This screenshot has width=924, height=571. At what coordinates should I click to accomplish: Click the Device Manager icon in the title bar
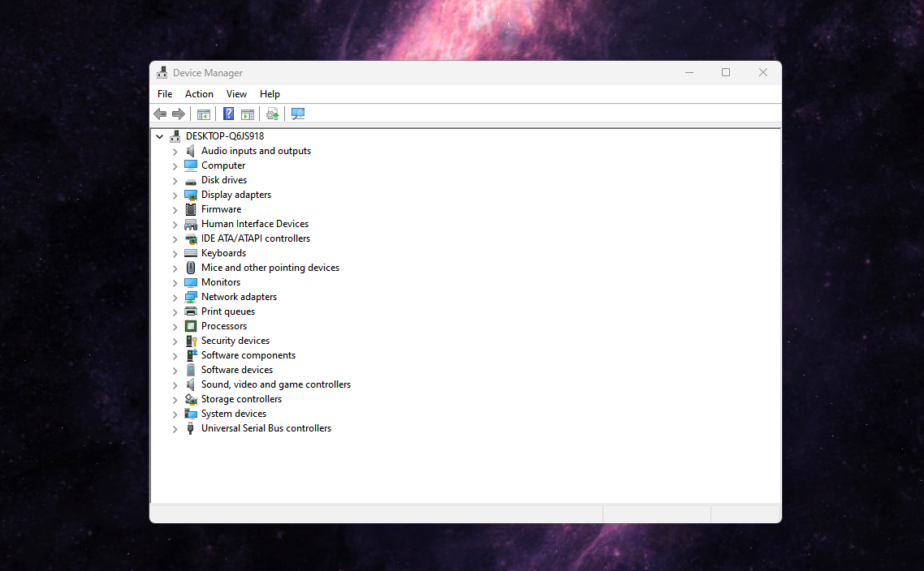[162, 72]
